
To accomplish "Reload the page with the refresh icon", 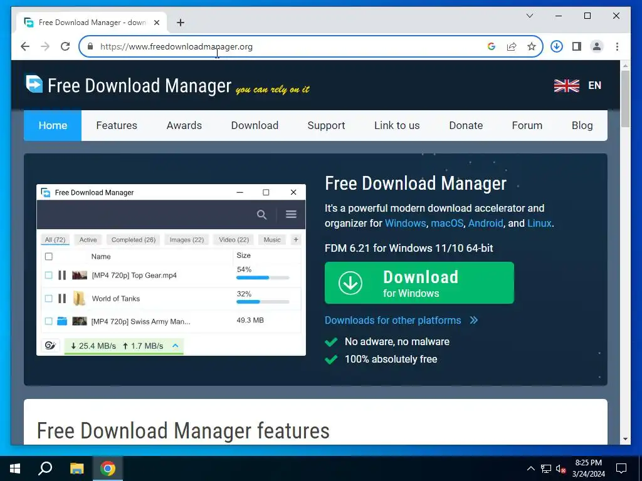I will [x=65, y=46].
